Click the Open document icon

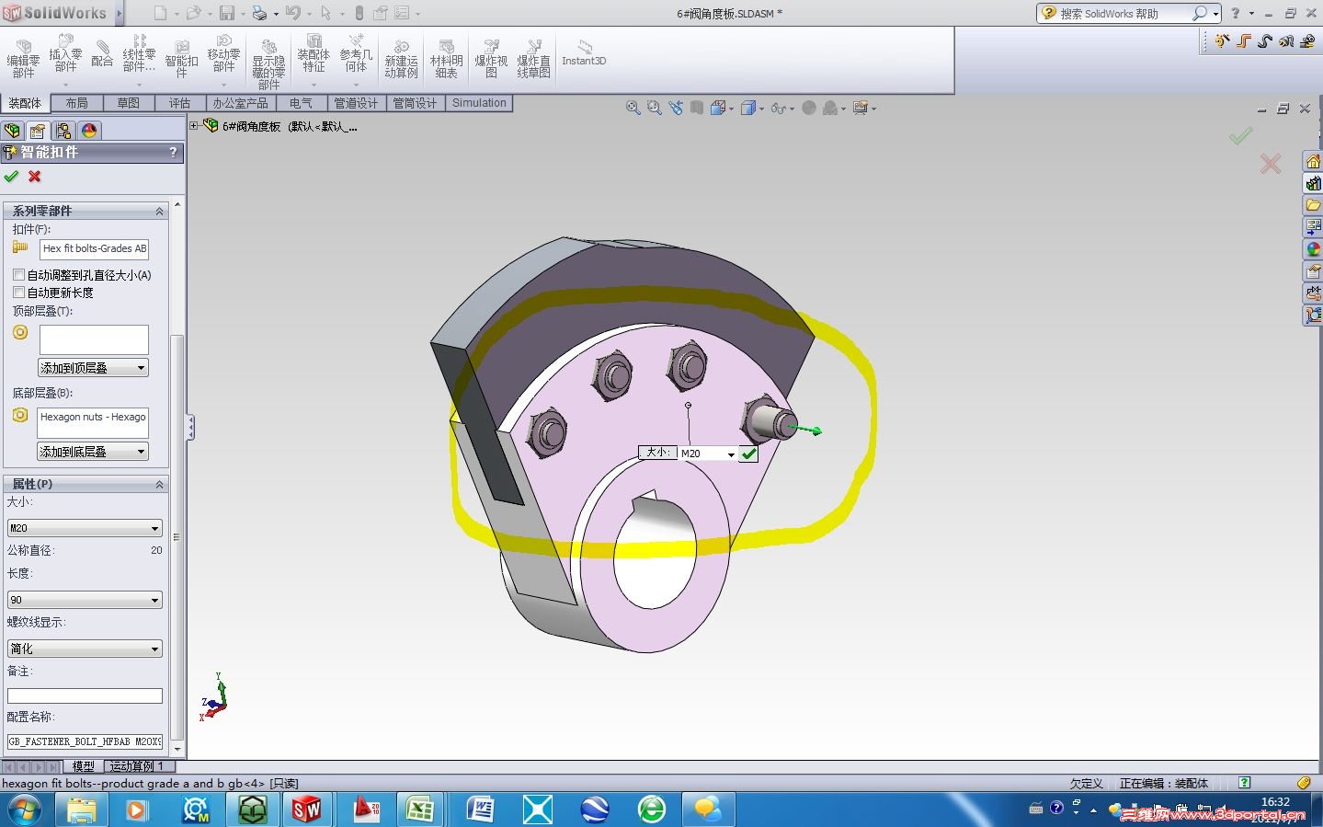pyautogui.click(x=193, y=13)
